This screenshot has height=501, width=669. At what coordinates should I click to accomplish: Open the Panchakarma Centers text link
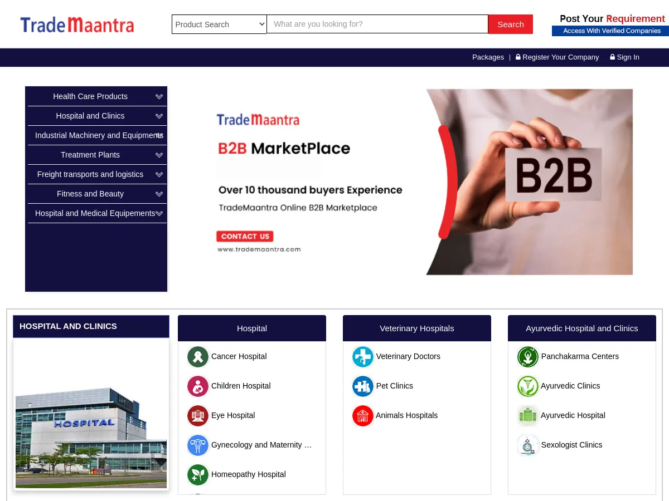pos(580,356)
